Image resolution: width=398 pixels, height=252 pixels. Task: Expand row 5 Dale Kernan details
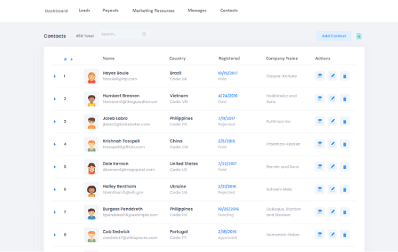coord(54,166)
